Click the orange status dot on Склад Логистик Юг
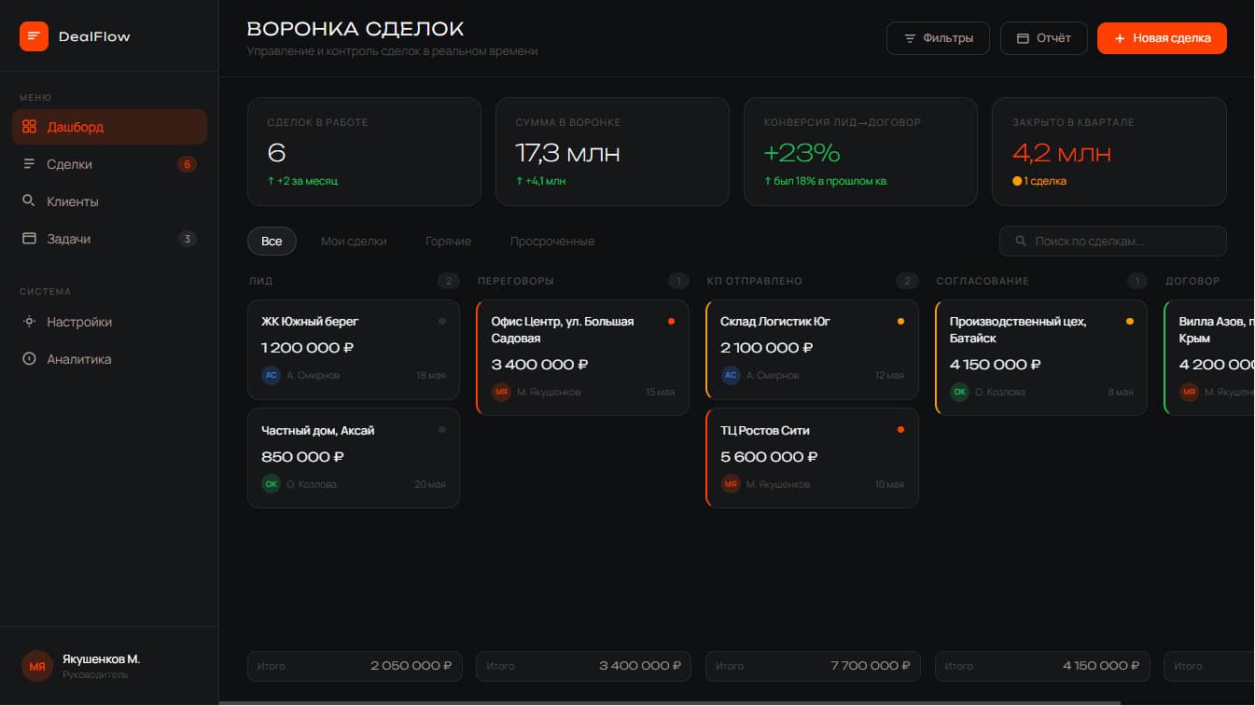 [x=900, y=321]
